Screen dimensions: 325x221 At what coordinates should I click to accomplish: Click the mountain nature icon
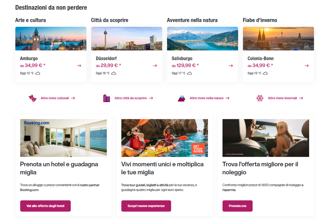point(181,98)
